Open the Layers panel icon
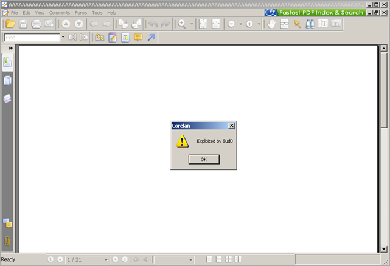The height and width of the screenshot is (266, 390). (x=7, y=98)
